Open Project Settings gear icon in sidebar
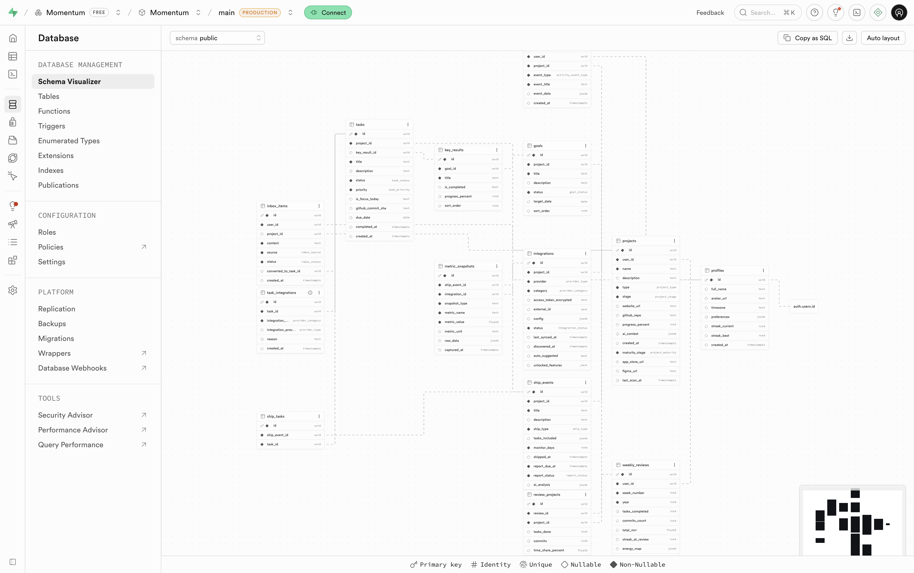914x573 pixels. point(13,290)
